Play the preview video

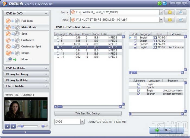pos(7,126)
